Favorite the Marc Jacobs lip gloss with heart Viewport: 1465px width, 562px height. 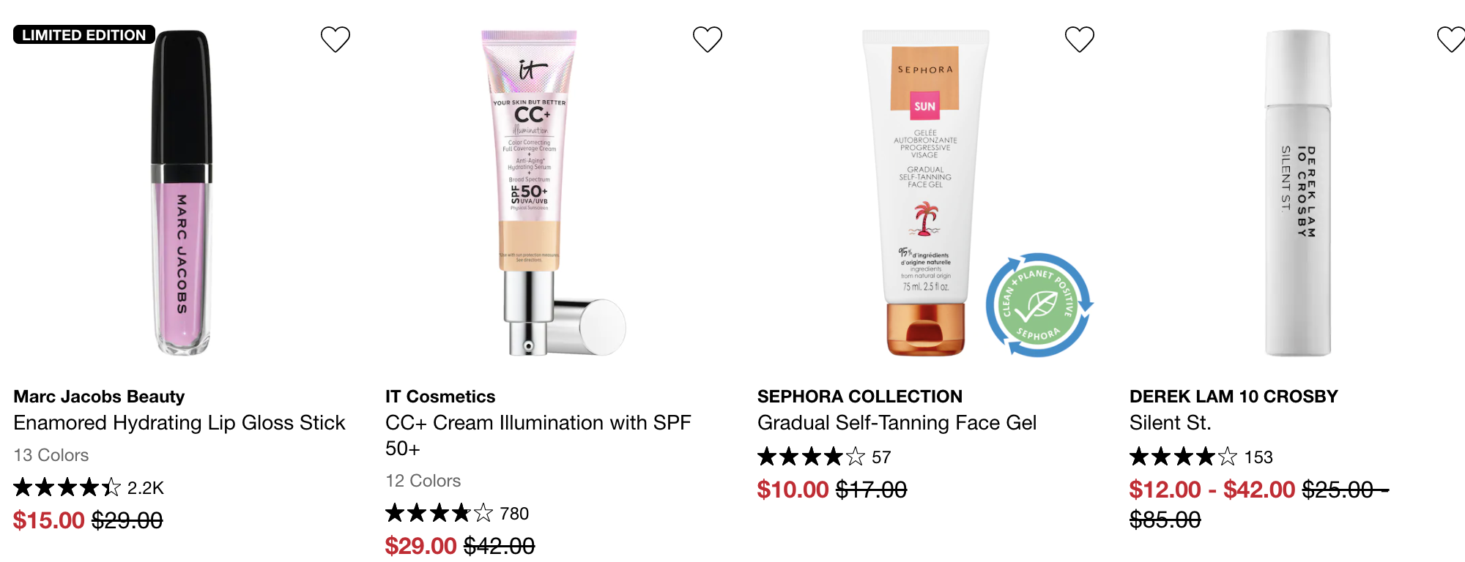pos(335,39)
